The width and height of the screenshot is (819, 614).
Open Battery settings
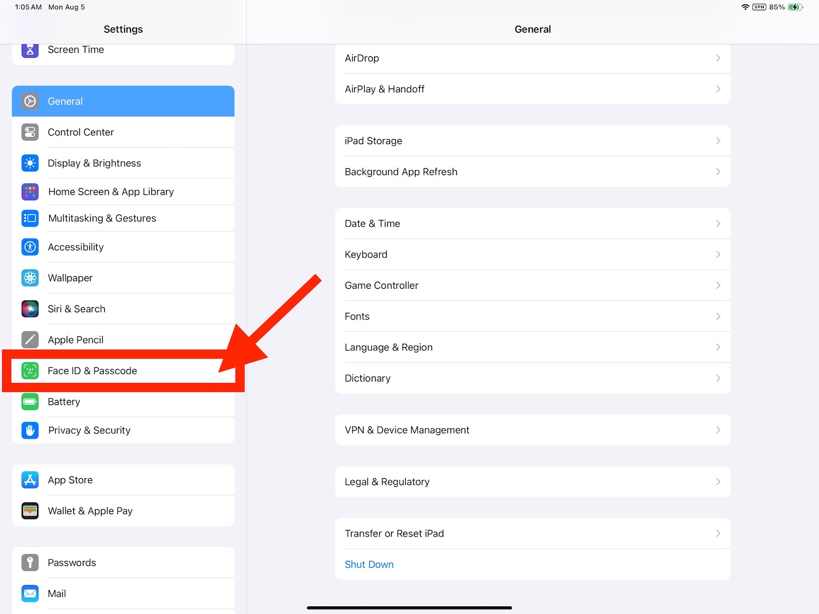tap(123, 402)
